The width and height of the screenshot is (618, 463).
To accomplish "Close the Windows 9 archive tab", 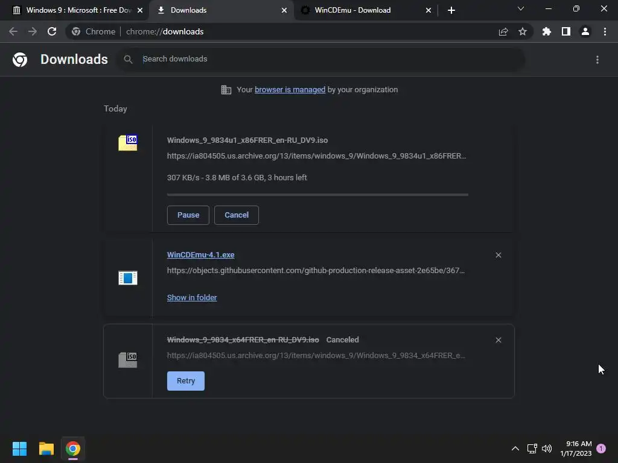I will tap(140, 10).
